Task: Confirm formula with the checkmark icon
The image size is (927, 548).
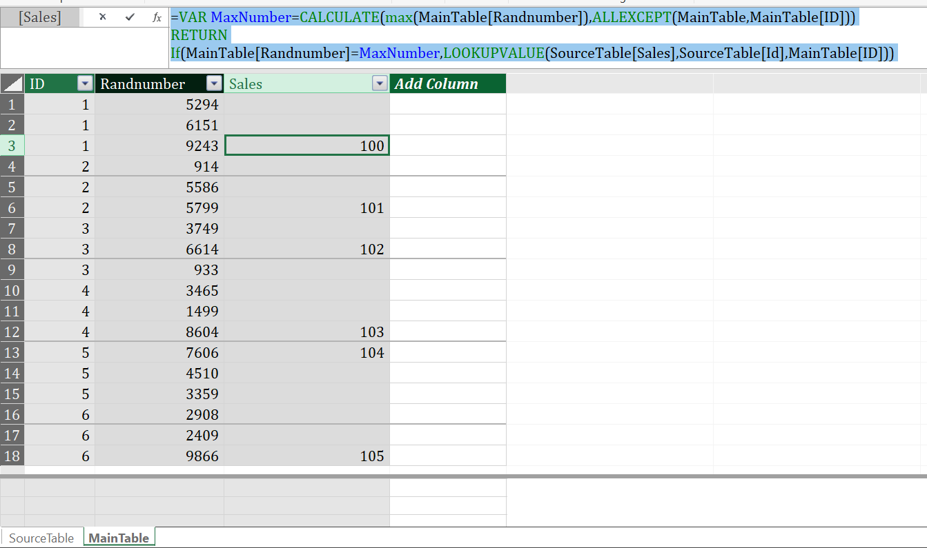Action: tap(130, 17)
